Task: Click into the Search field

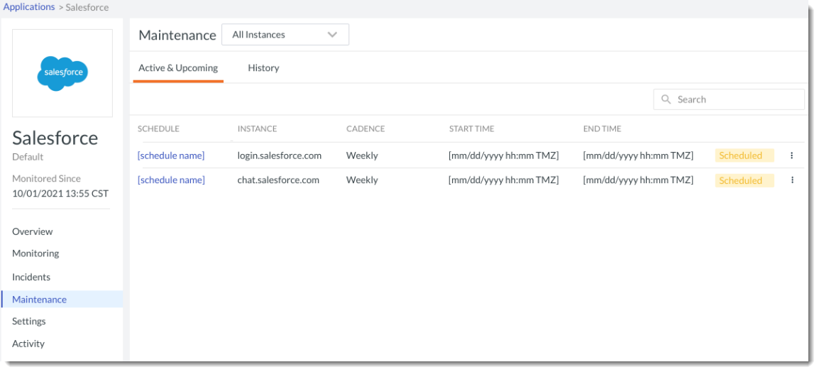Action: coord(735,99)
